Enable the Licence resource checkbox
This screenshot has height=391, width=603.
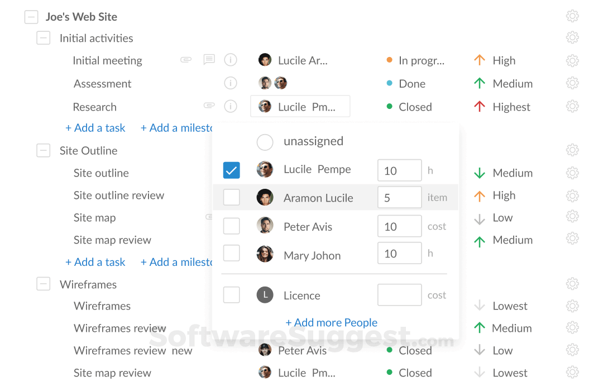[x=231, y=295]
